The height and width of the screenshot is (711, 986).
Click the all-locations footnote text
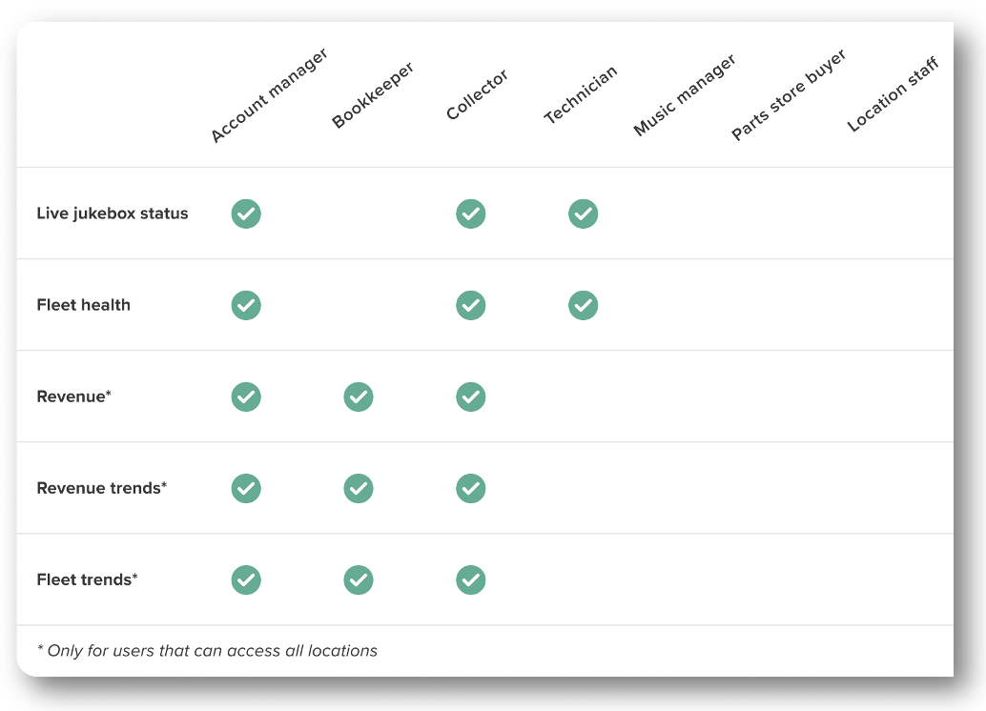coord(207,651)
